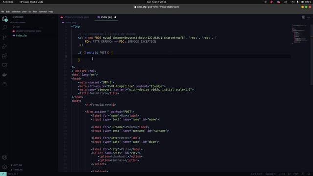Click the '<form action="" method="POST">' line
This screenshot has width=313, height=176.
click(110, 112)
